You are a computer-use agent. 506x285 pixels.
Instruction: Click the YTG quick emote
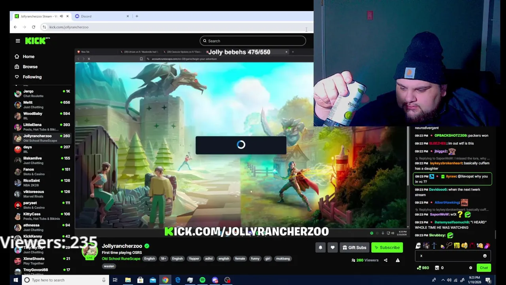[x=457, y=246]
